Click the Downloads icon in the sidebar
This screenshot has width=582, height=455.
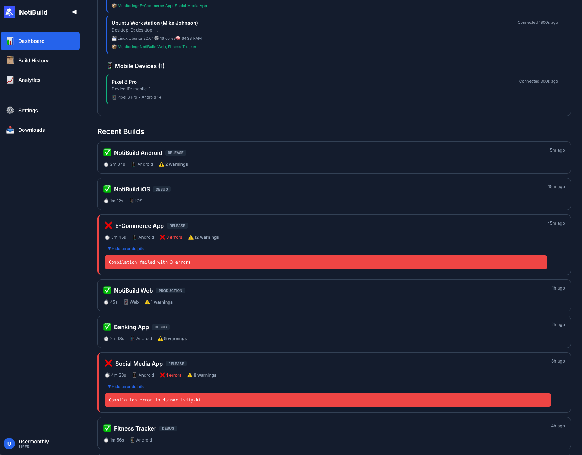[x=10, y=130]
